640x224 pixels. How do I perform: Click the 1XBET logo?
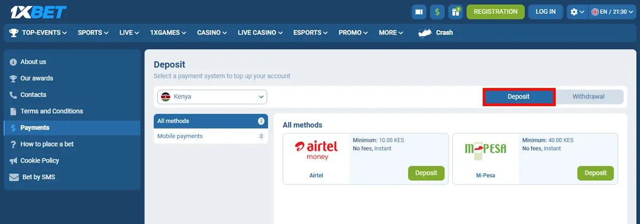38,11
